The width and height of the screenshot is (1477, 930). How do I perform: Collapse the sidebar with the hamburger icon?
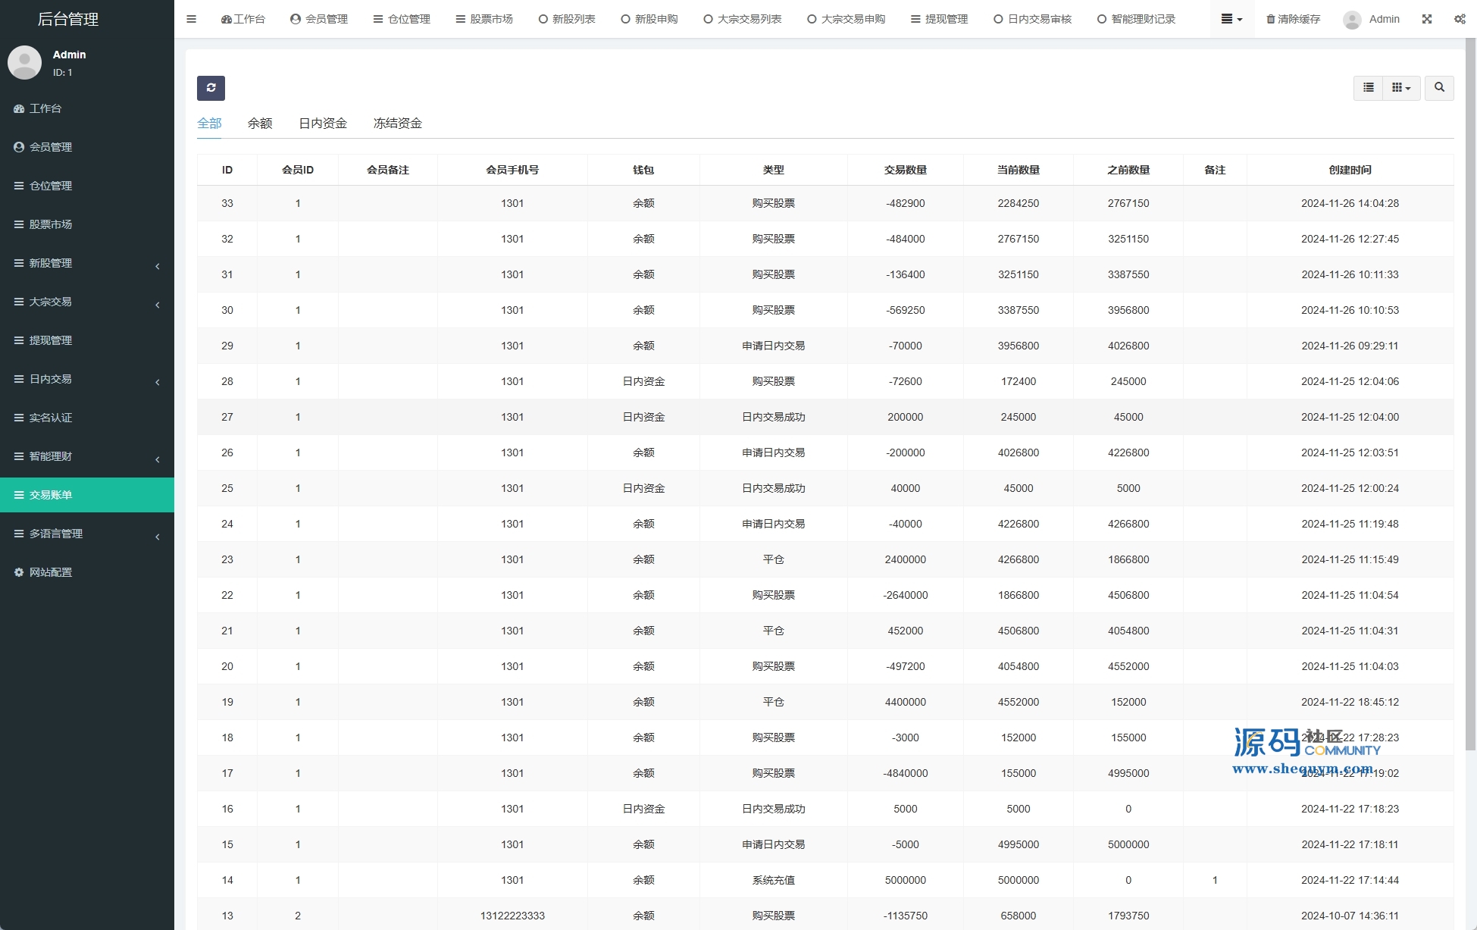click(x=191, y=19)
